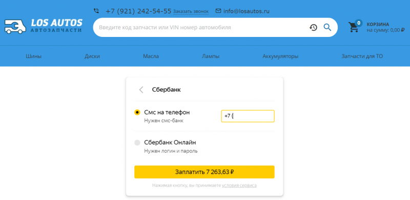
Task: Click the Сбербанк heading text
Action: [166, 90]
